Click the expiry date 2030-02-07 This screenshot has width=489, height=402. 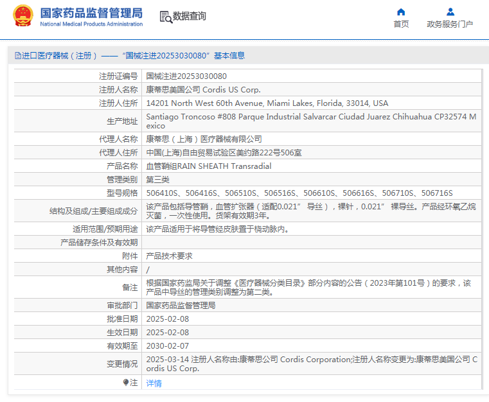168,345
